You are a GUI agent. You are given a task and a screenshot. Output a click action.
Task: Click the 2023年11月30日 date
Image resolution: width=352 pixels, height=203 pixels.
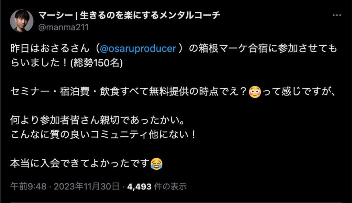[87, 187]
